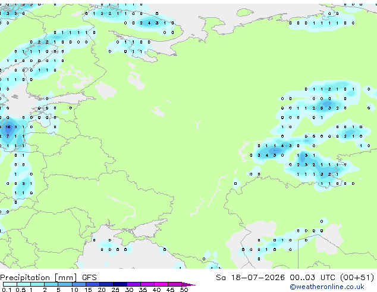Select the 45–50 mm legend color swatch
This screenshot has width=377, height=292.
point(175,284)
